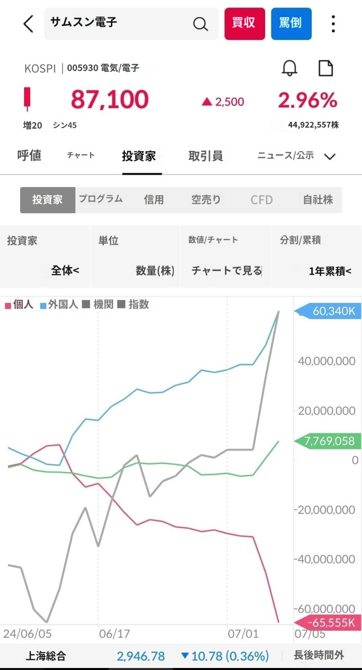Open the three-dot more menu
The height and width of the screenshot is (670, 362).
pos(333,24)
